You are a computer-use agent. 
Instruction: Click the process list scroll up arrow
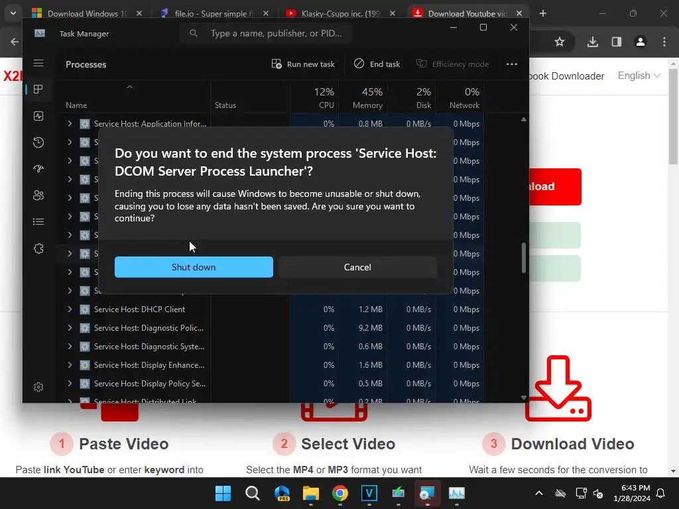coord(524,119)
